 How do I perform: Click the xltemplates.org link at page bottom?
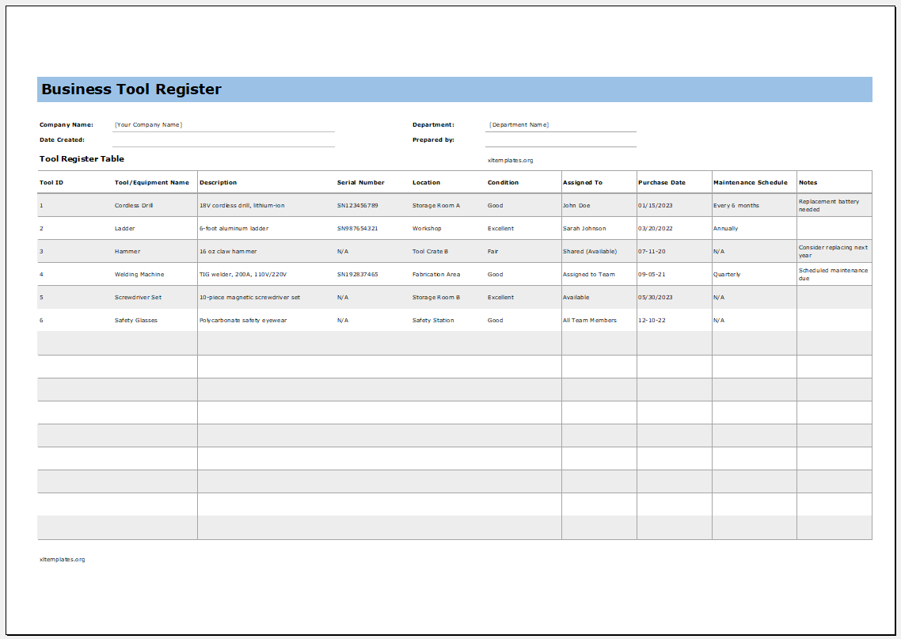coord(62,559)
